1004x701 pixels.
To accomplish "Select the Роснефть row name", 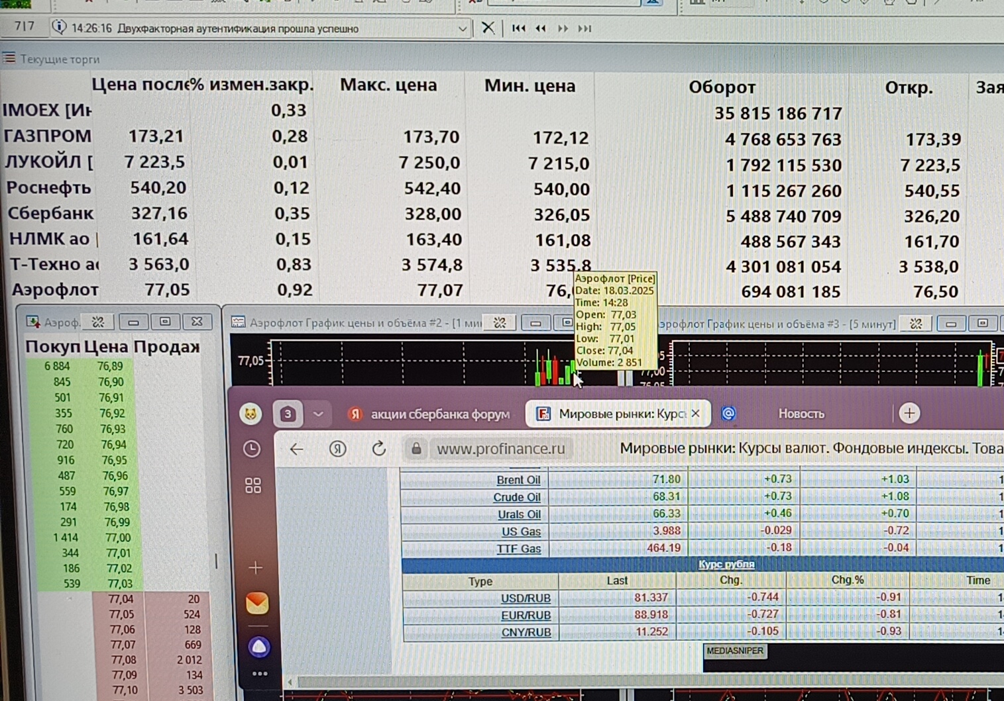I will pos(49,188).
